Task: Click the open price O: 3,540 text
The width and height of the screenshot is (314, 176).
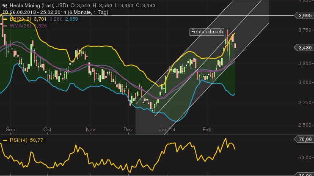Action: pos(80,5)
